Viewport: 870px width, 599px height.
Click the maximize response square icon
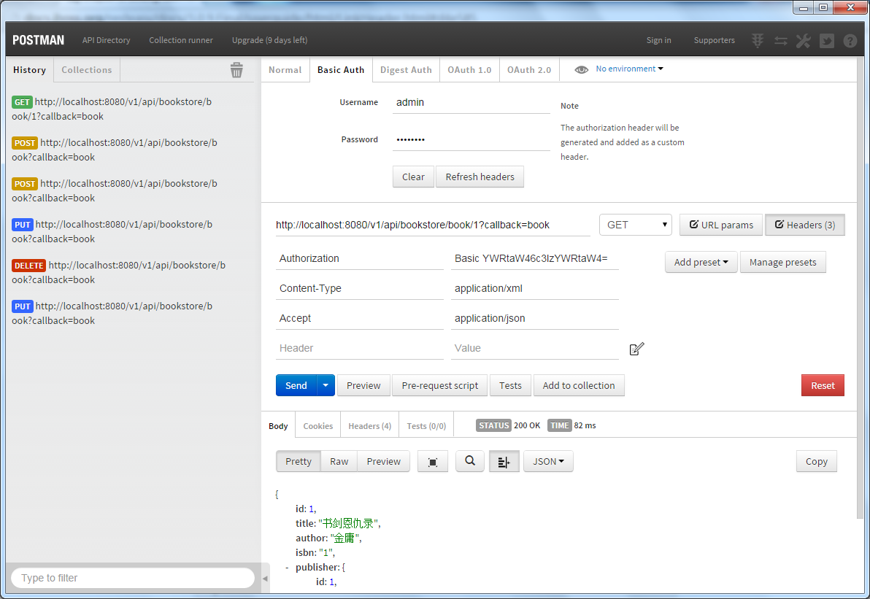coord(433,461)
